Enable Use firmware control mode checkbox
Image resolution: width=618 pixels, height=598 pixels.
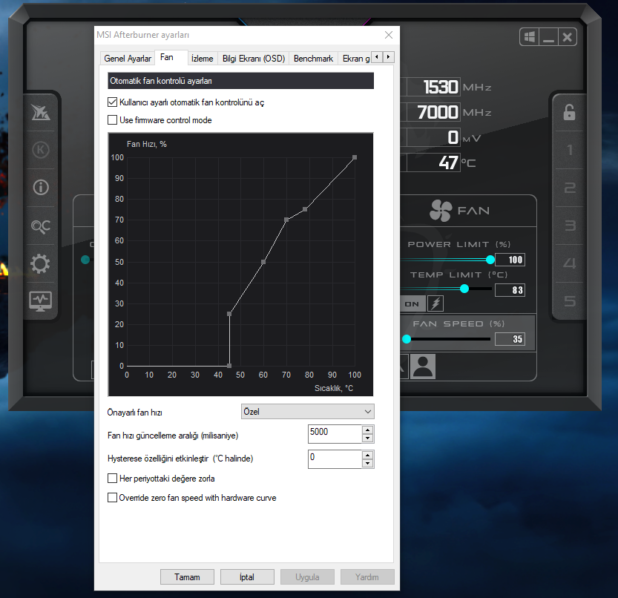coord(112,120)
